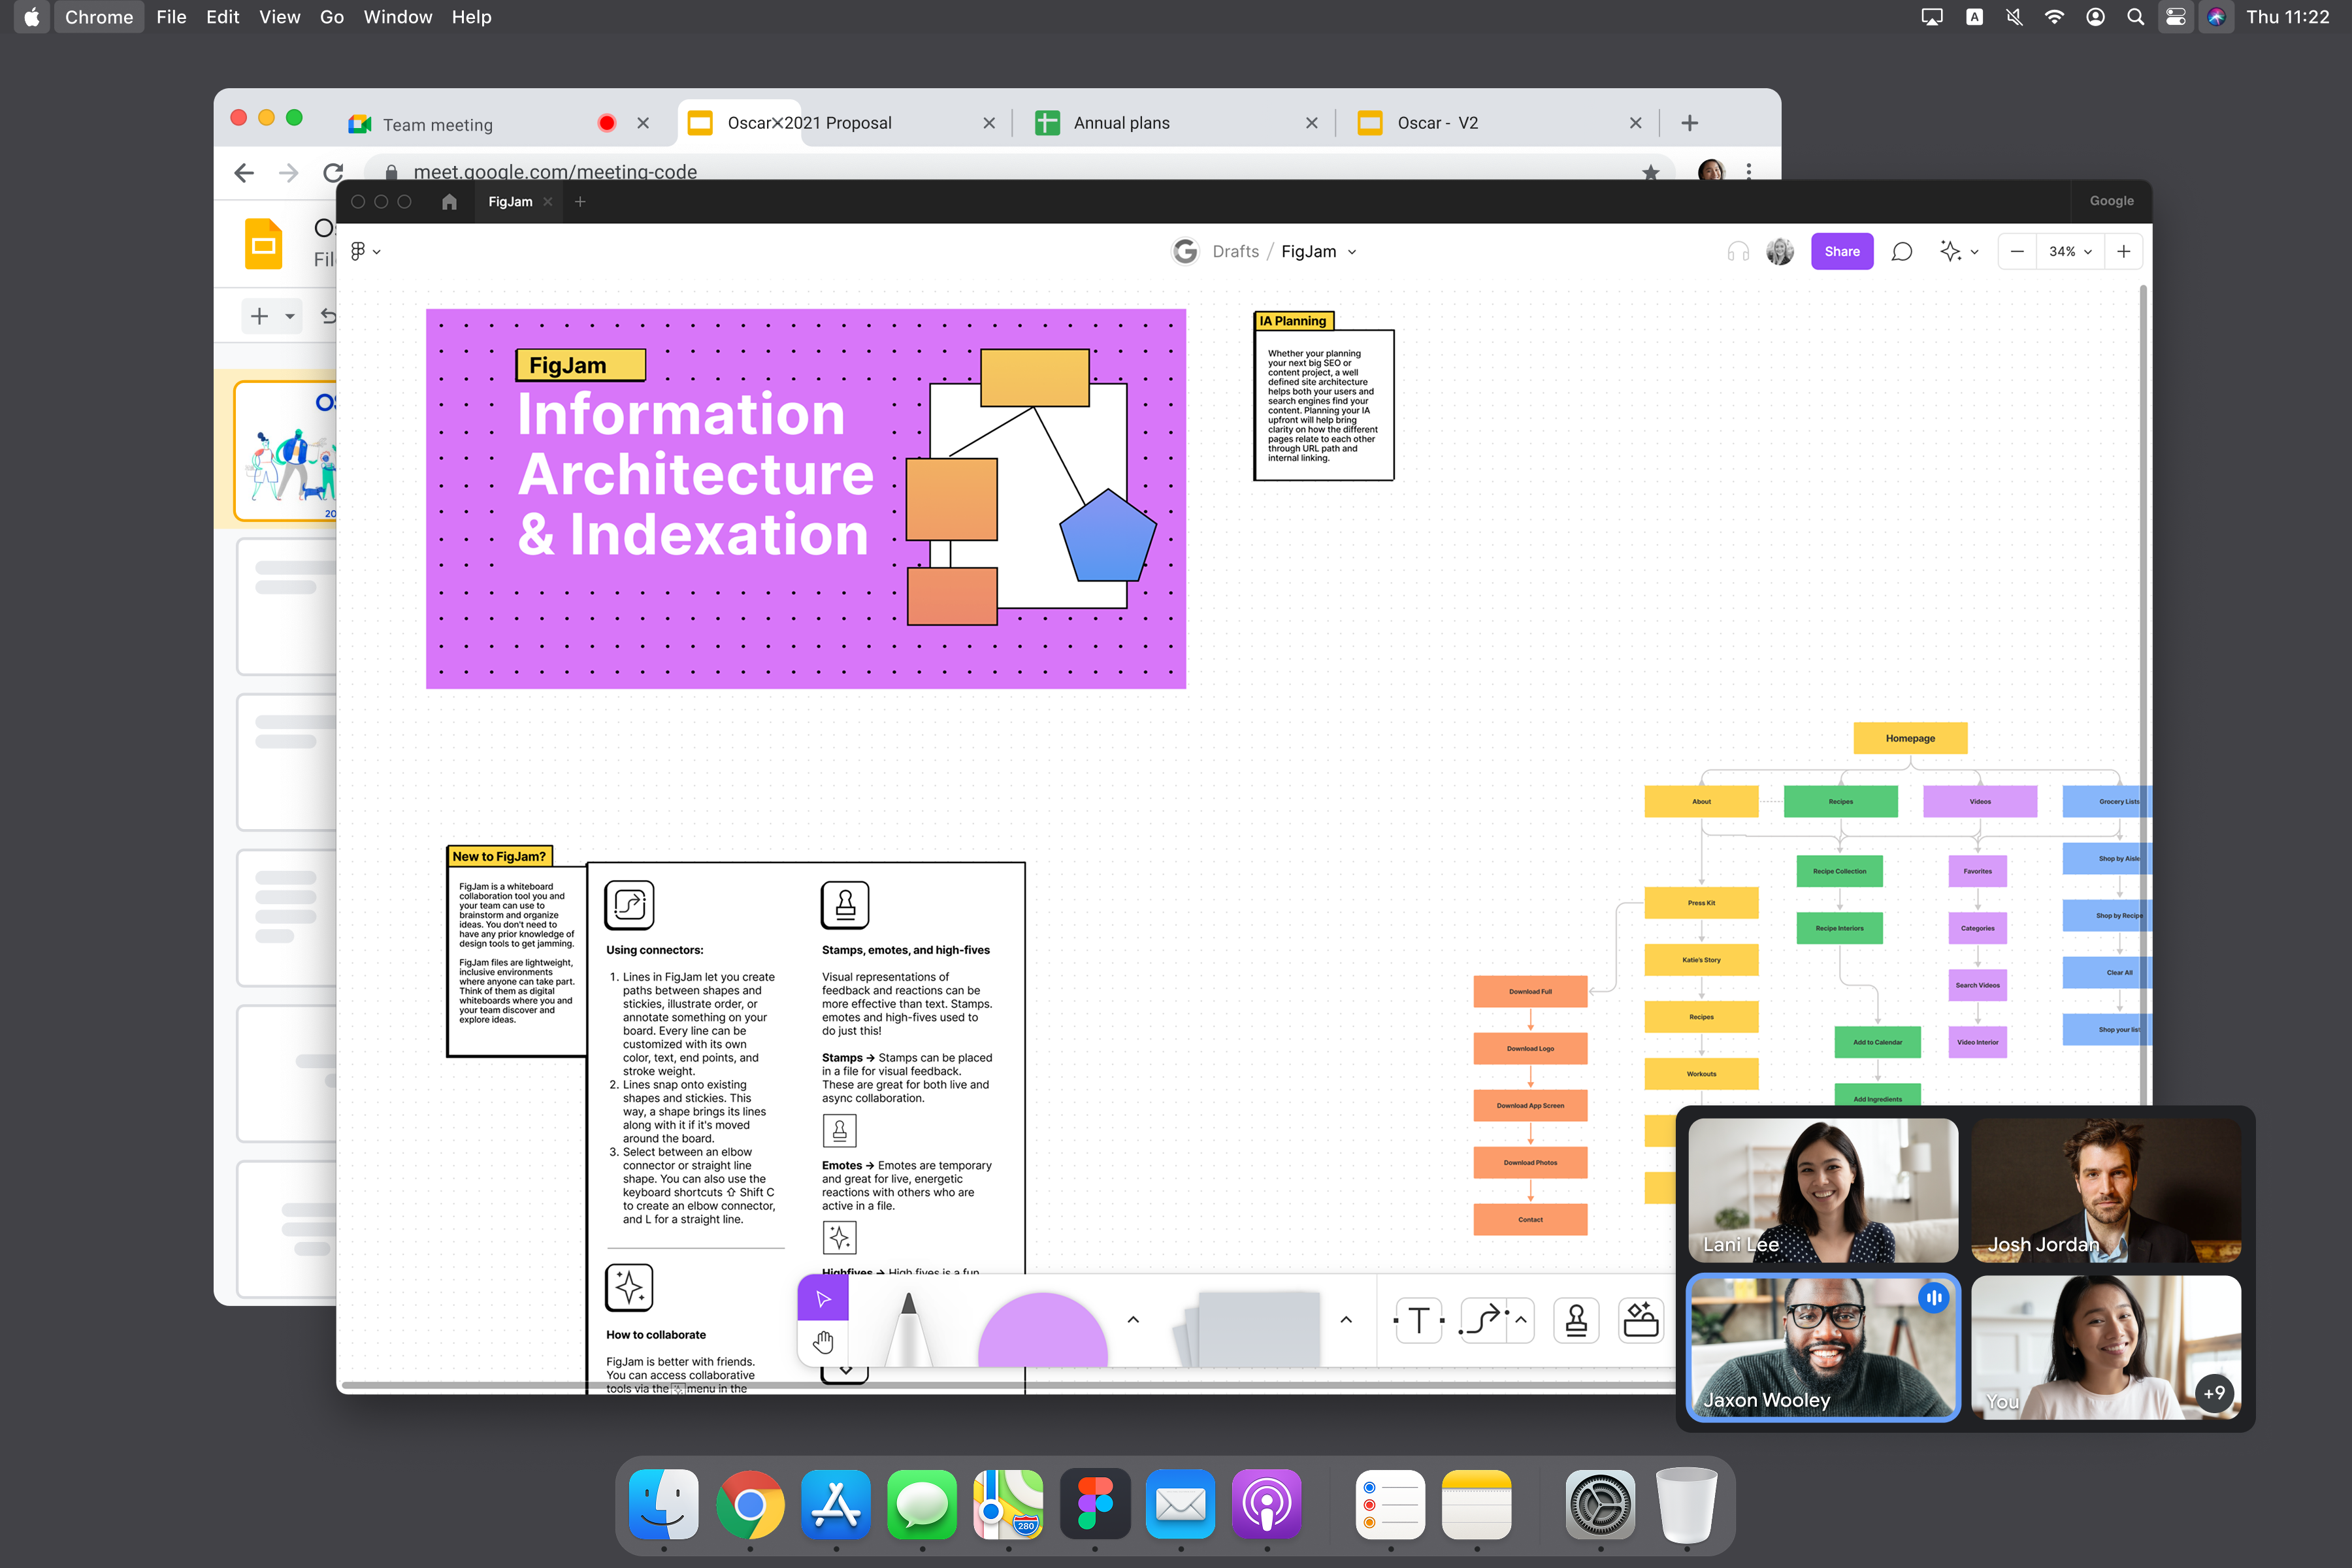This screenshot has width=2352, height=1568.
Task: Open the Stamp tool
Action: (x=1576, y=1320)
